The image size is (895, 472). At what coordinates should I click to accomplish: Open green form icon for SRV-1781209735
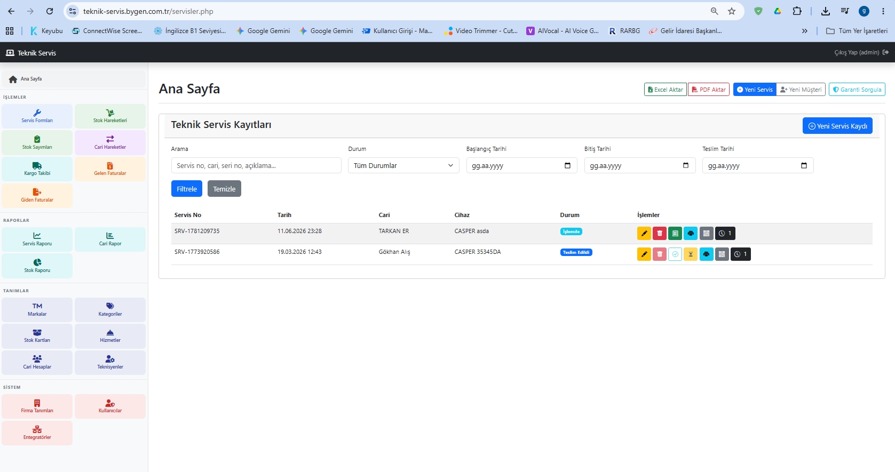675,233
